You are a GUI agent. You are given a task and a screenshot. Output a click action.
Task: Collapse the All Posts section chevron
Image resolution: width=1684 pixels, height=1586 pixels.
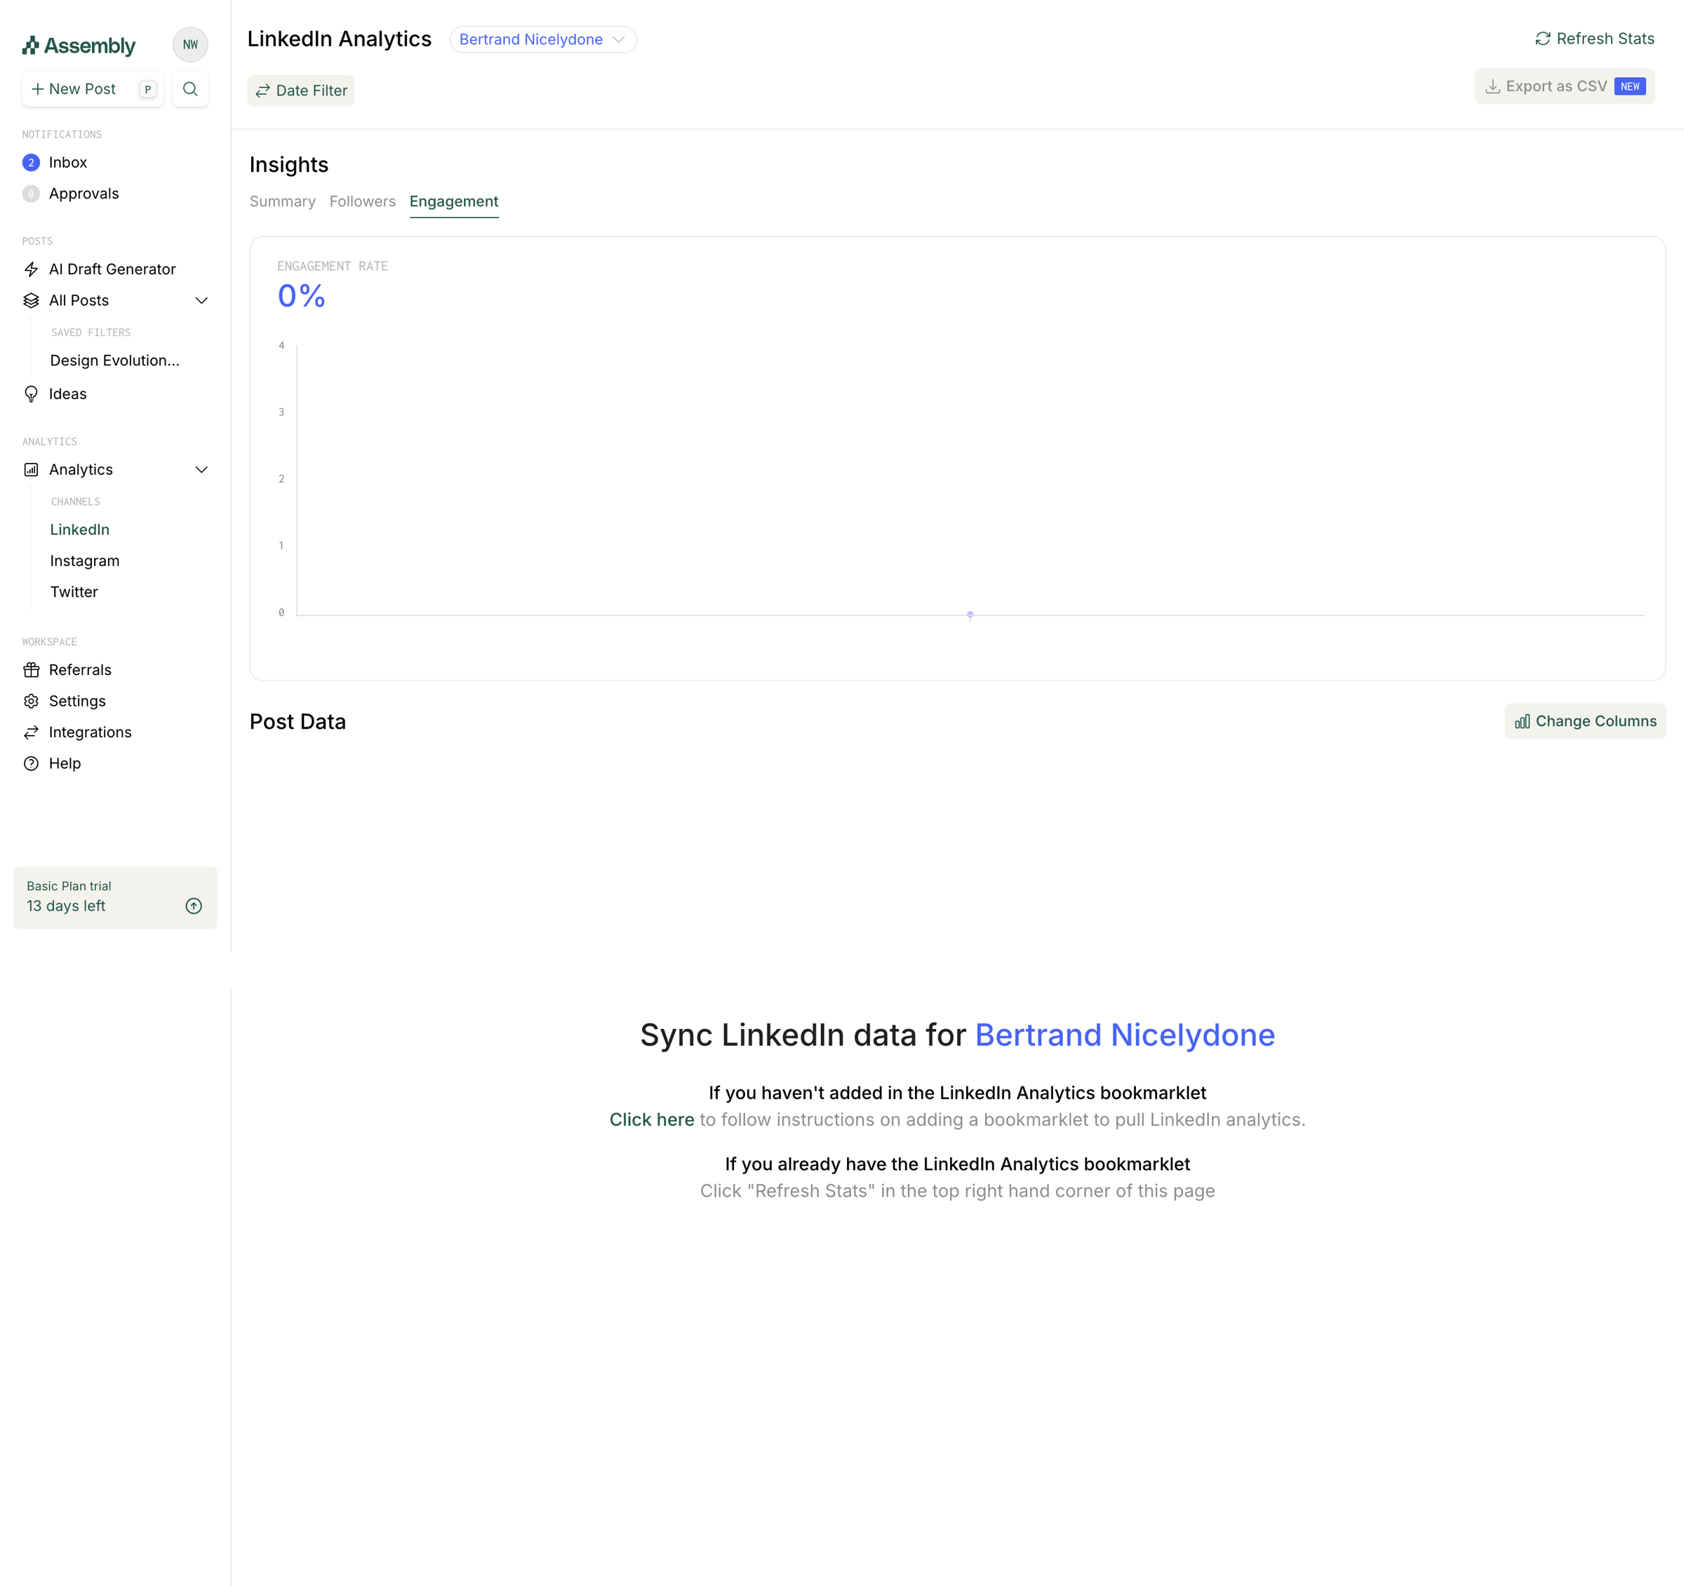[x=201, y=301]
